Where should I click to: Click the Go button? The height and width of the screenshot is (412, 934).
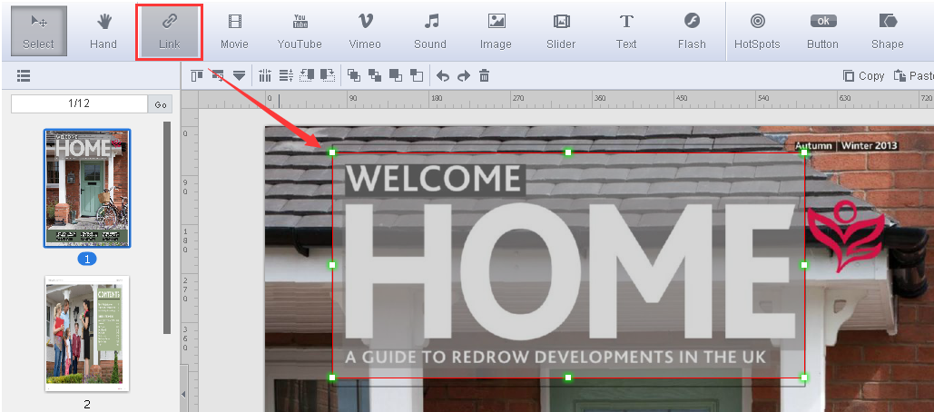click(x=161, y=104)
